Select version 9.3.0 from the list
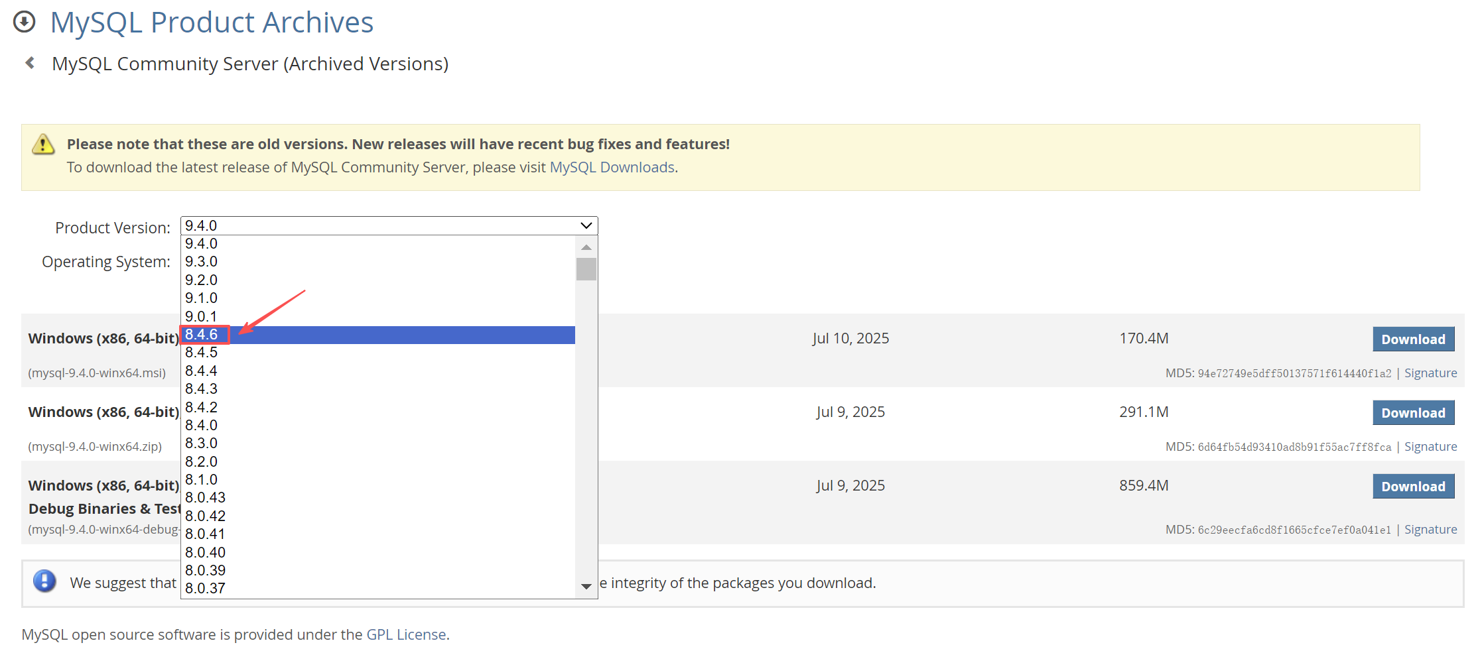This screenshot has width=1478, height=651. 377,262
